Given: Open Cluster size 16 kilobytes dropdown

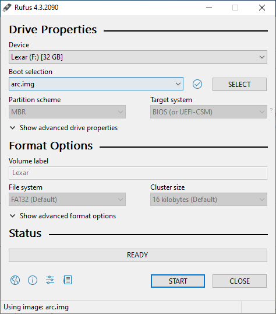Looking at the screenshot, I should point(208,199).
